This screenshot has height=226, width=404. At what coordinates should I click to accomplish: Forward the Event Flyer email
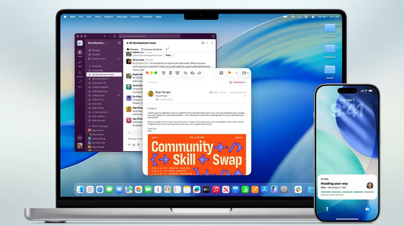[199, 73]
